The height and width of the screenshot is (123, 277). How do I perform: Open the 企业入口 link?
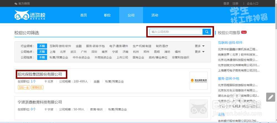(x=252, y=4)
